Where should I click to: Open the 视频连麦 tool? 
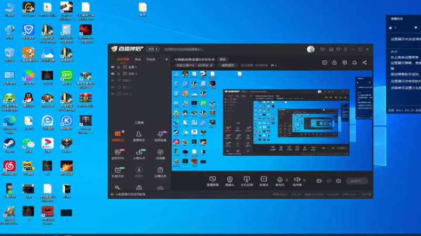[x=161, y=136]
